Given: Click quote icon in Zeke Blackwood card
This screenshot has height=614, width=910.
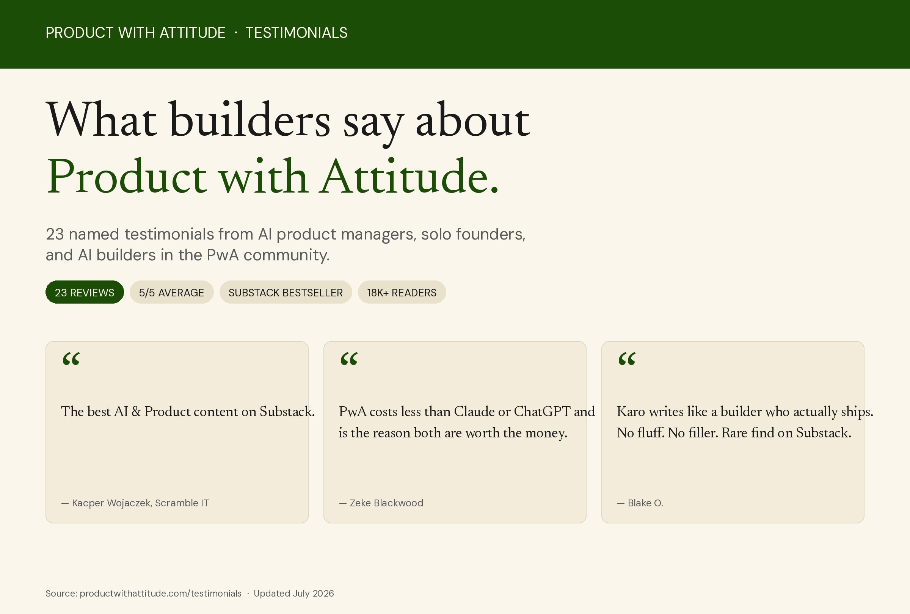Looking at the screenshot, I should (x=349, y=359).
